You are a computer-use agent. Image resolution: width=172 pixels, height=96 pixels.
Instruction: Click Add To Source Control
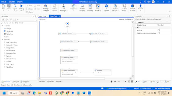[x=143, y=88]
